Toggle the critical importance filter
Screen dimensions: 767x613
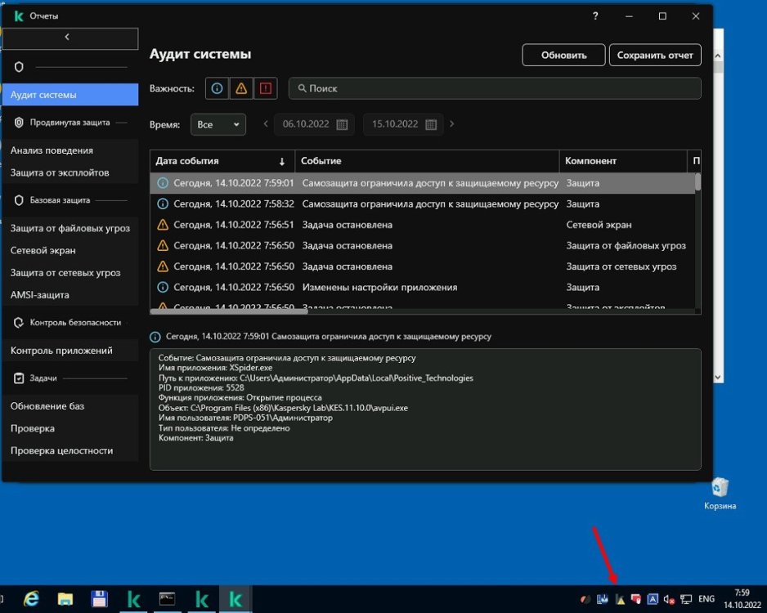click(266, 88)
